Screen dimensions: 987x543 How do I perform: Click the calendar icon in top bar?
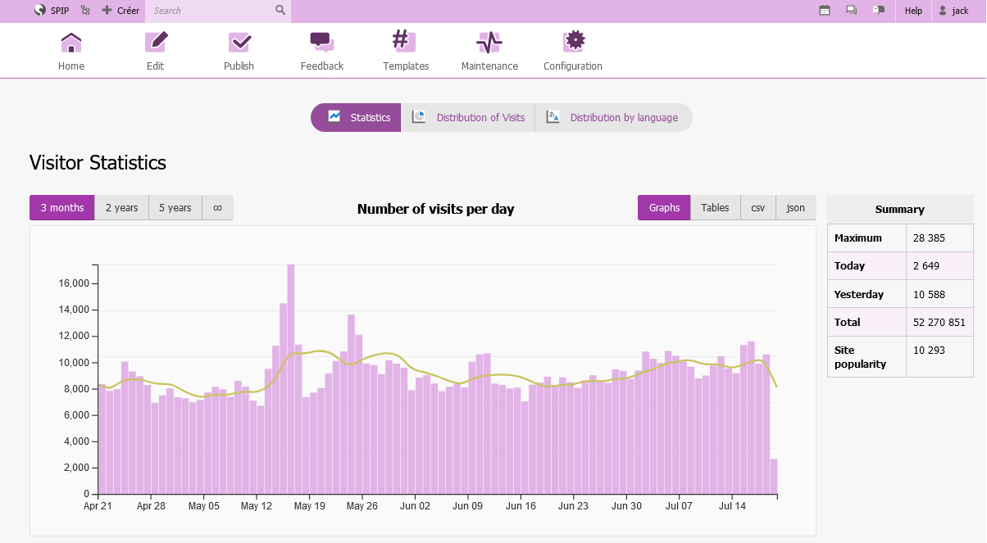825,11
